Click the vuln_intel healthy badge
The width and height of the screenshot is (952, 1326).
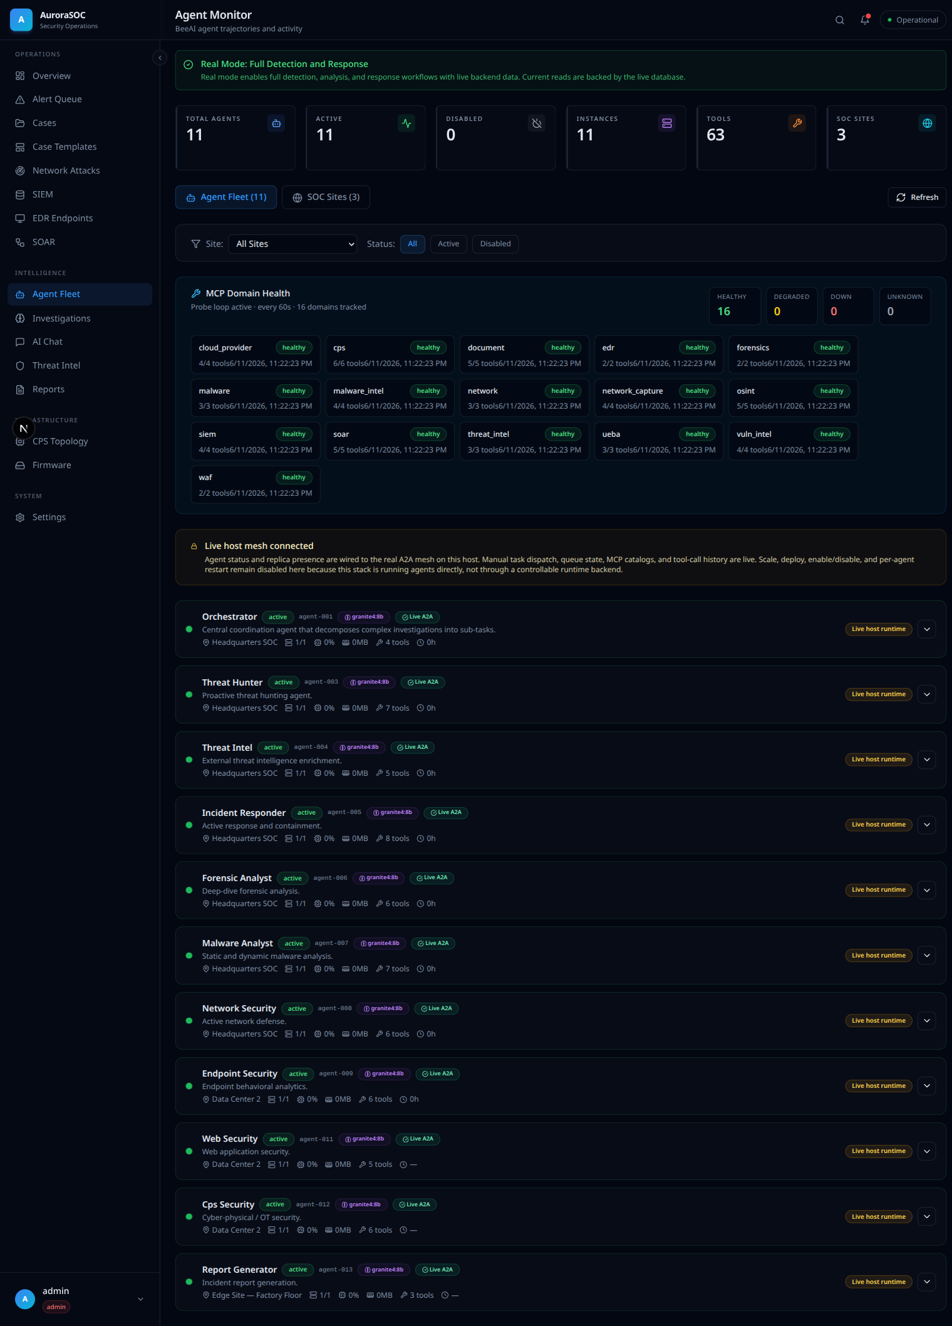(832, 434)
